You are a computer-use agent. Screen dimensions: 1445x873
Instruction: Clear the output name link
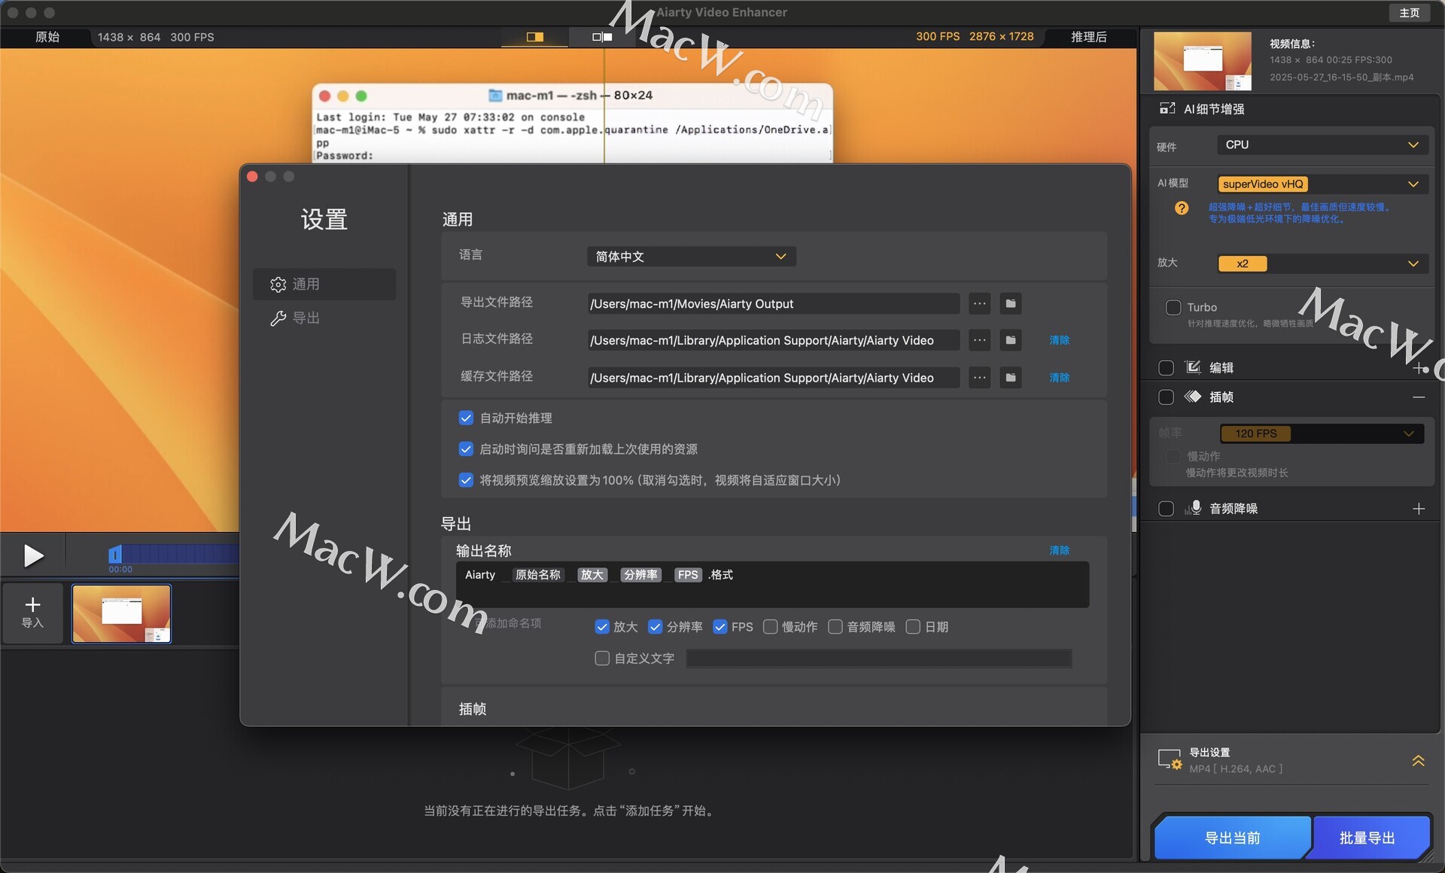coord(1060,551)
